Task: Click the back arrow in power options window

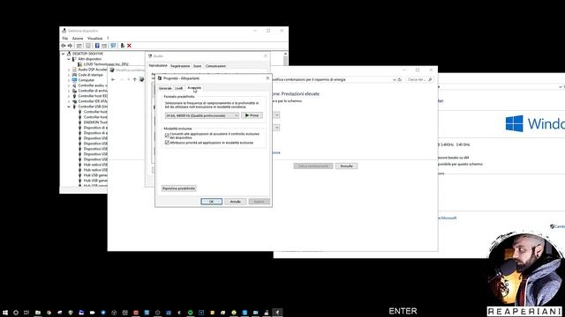Action: pos(113,79)
